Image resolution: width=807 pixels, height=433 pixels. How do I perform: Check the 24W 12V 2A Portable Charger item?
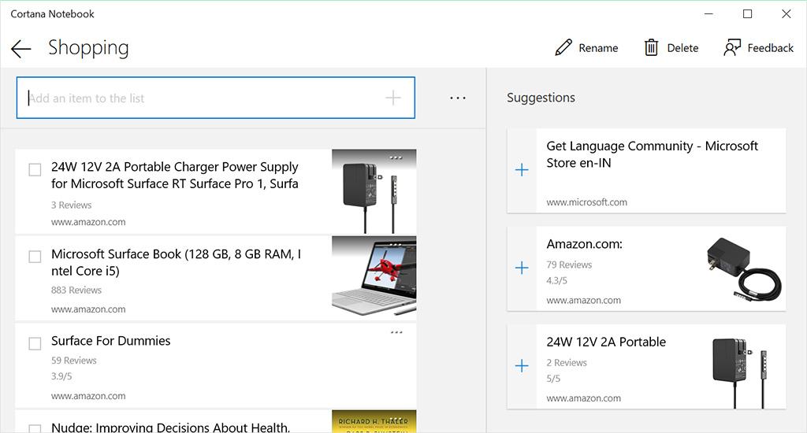click(x=35, y=170)
